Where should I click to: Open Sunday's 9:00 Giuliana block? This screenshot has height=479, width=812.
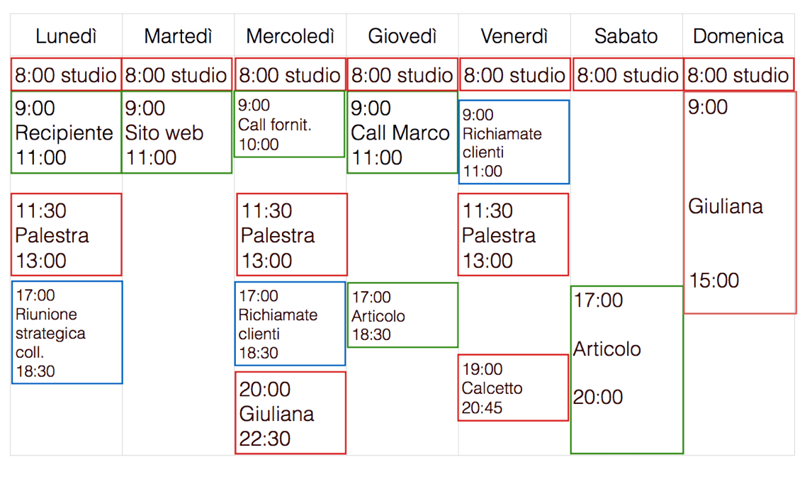click(740, 203)
